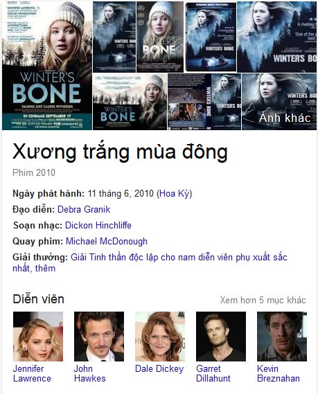
Task: Open cinematographer Michael McDonough link
Action: pyautogui.click(x=107, y=241)
